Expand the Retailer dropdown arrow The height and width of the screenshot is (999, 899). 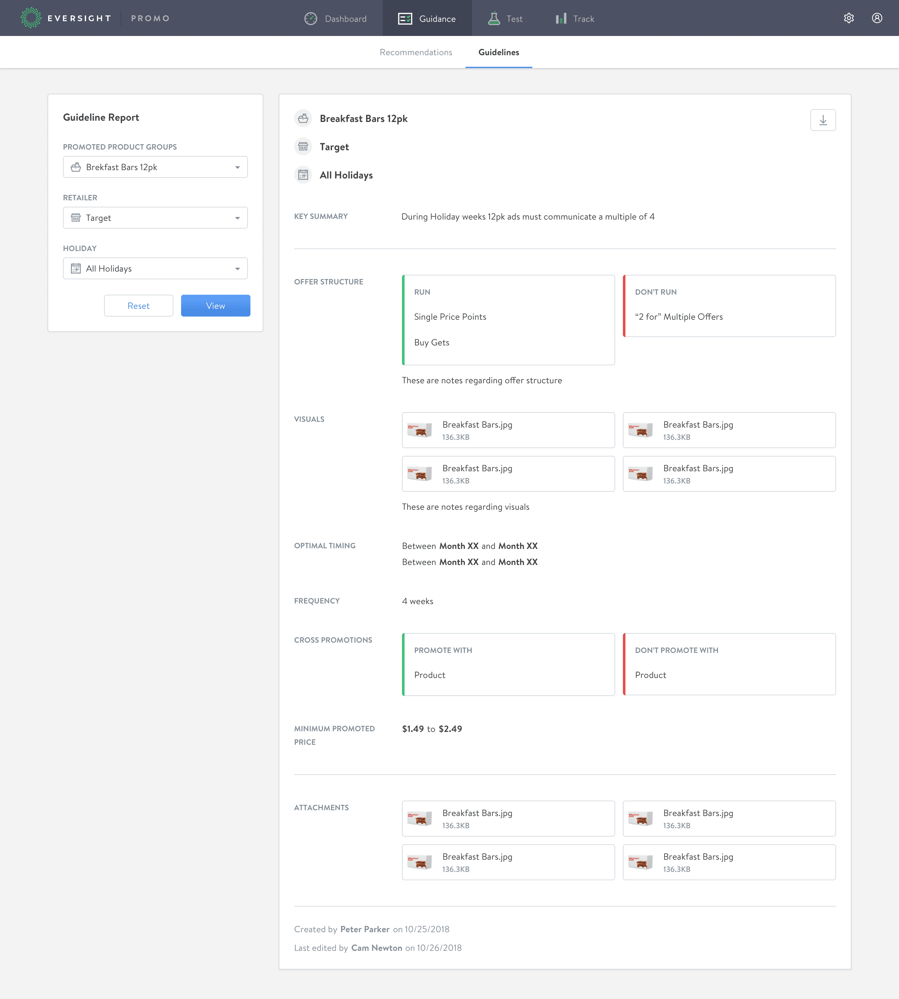coord(238,218)
